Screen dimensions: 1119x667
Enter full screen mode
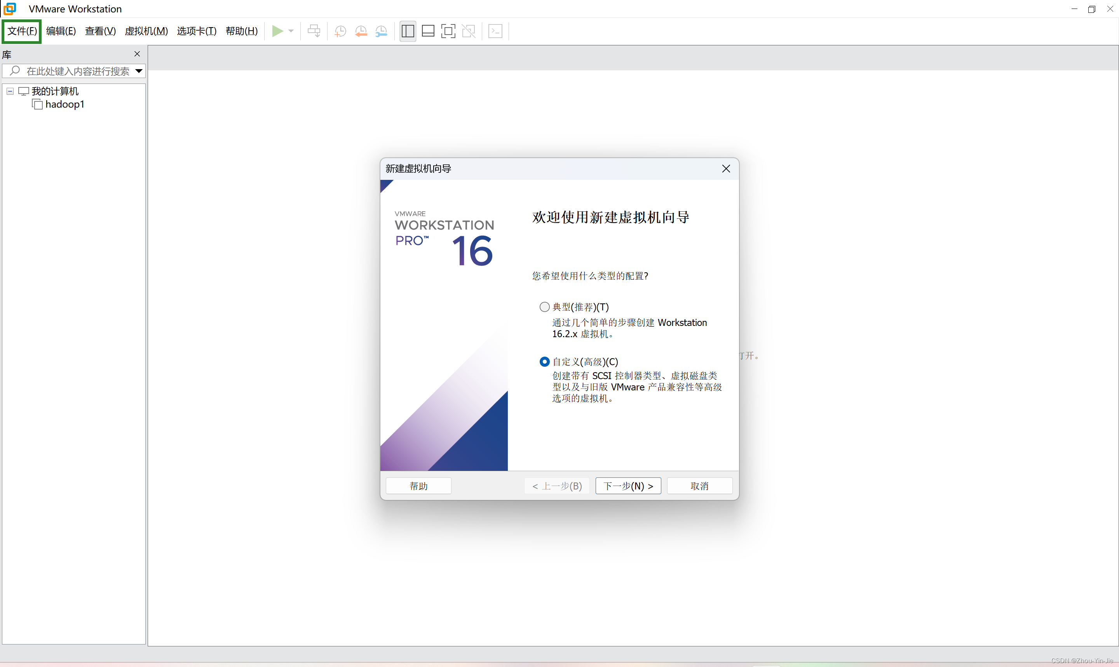448,31
